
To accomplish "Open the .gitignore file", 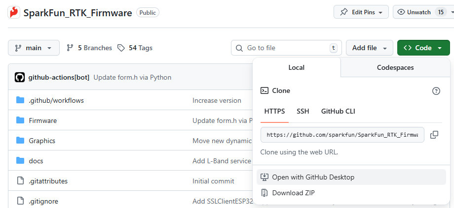I will 43,201.
